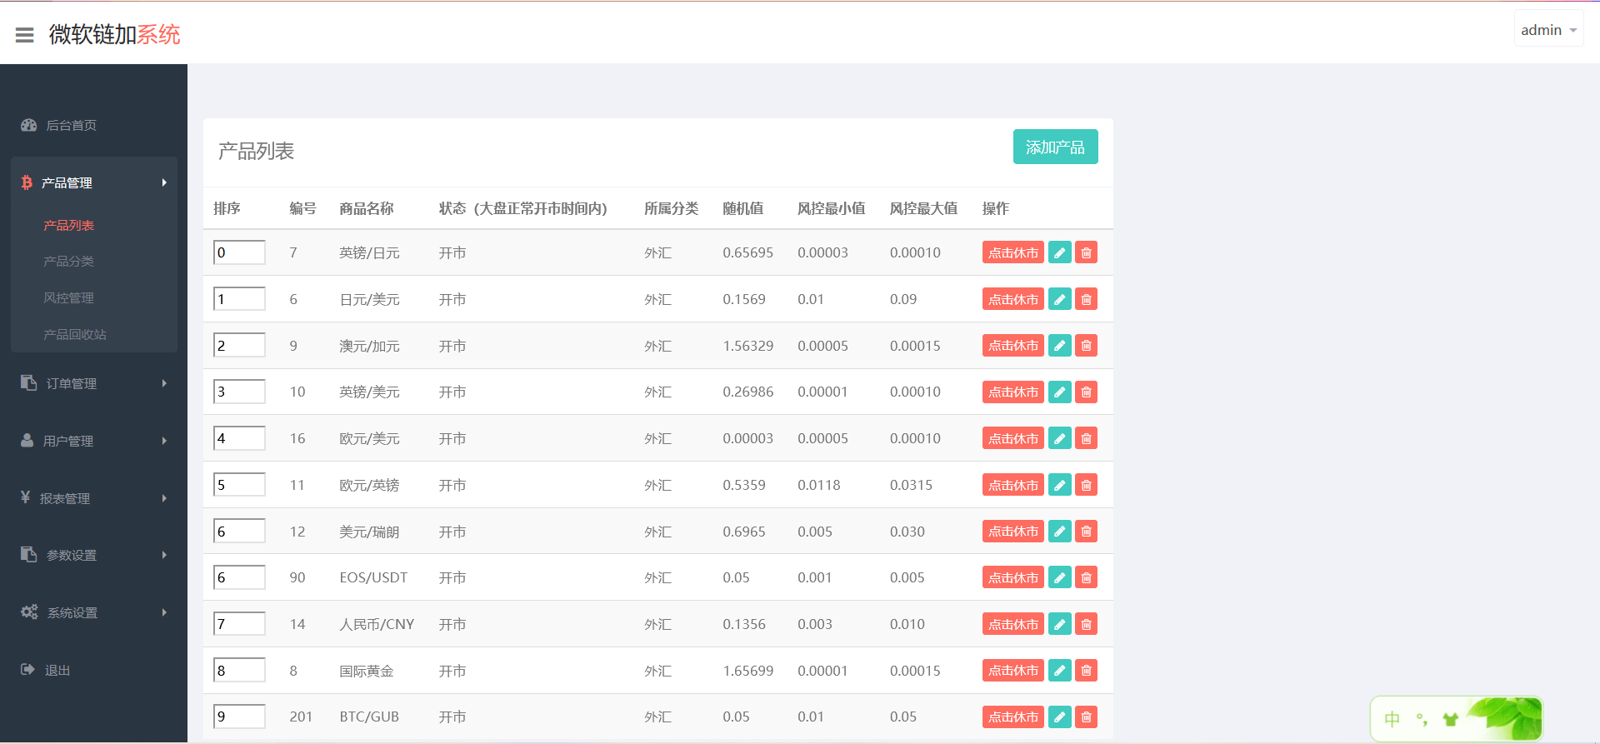Viewport: 1600px width, 744px height.
Task: Select the 产品分类 submenu item
Action: 68,262
